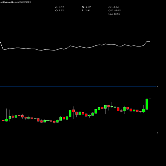Click the final doji candle at the chart's right end
This screenshot has height=166, width=166.
tap(150, 99)
